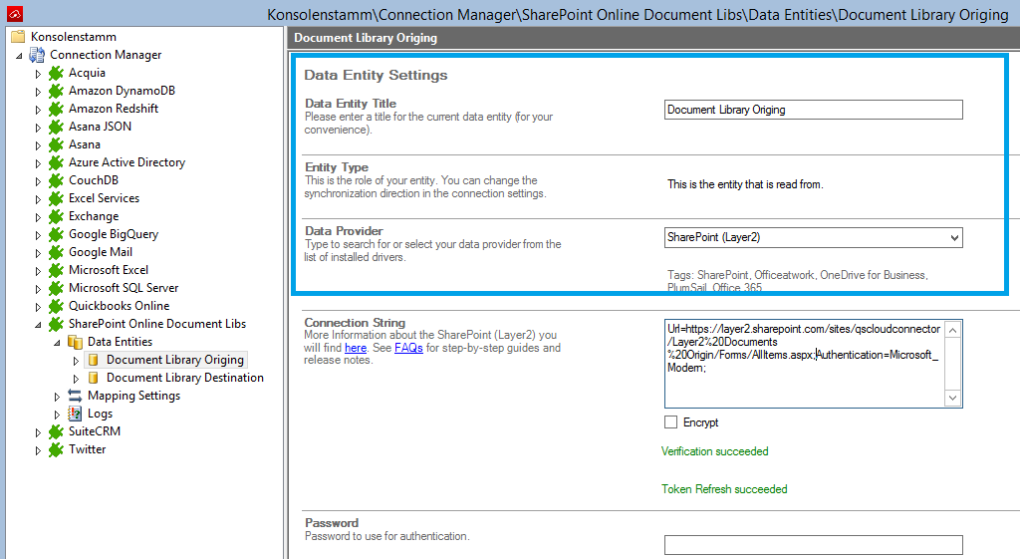Click the Connection Manager node icon
Image resolution: width=1020 pixels, height=559 pixels.
tap(37, 55)
